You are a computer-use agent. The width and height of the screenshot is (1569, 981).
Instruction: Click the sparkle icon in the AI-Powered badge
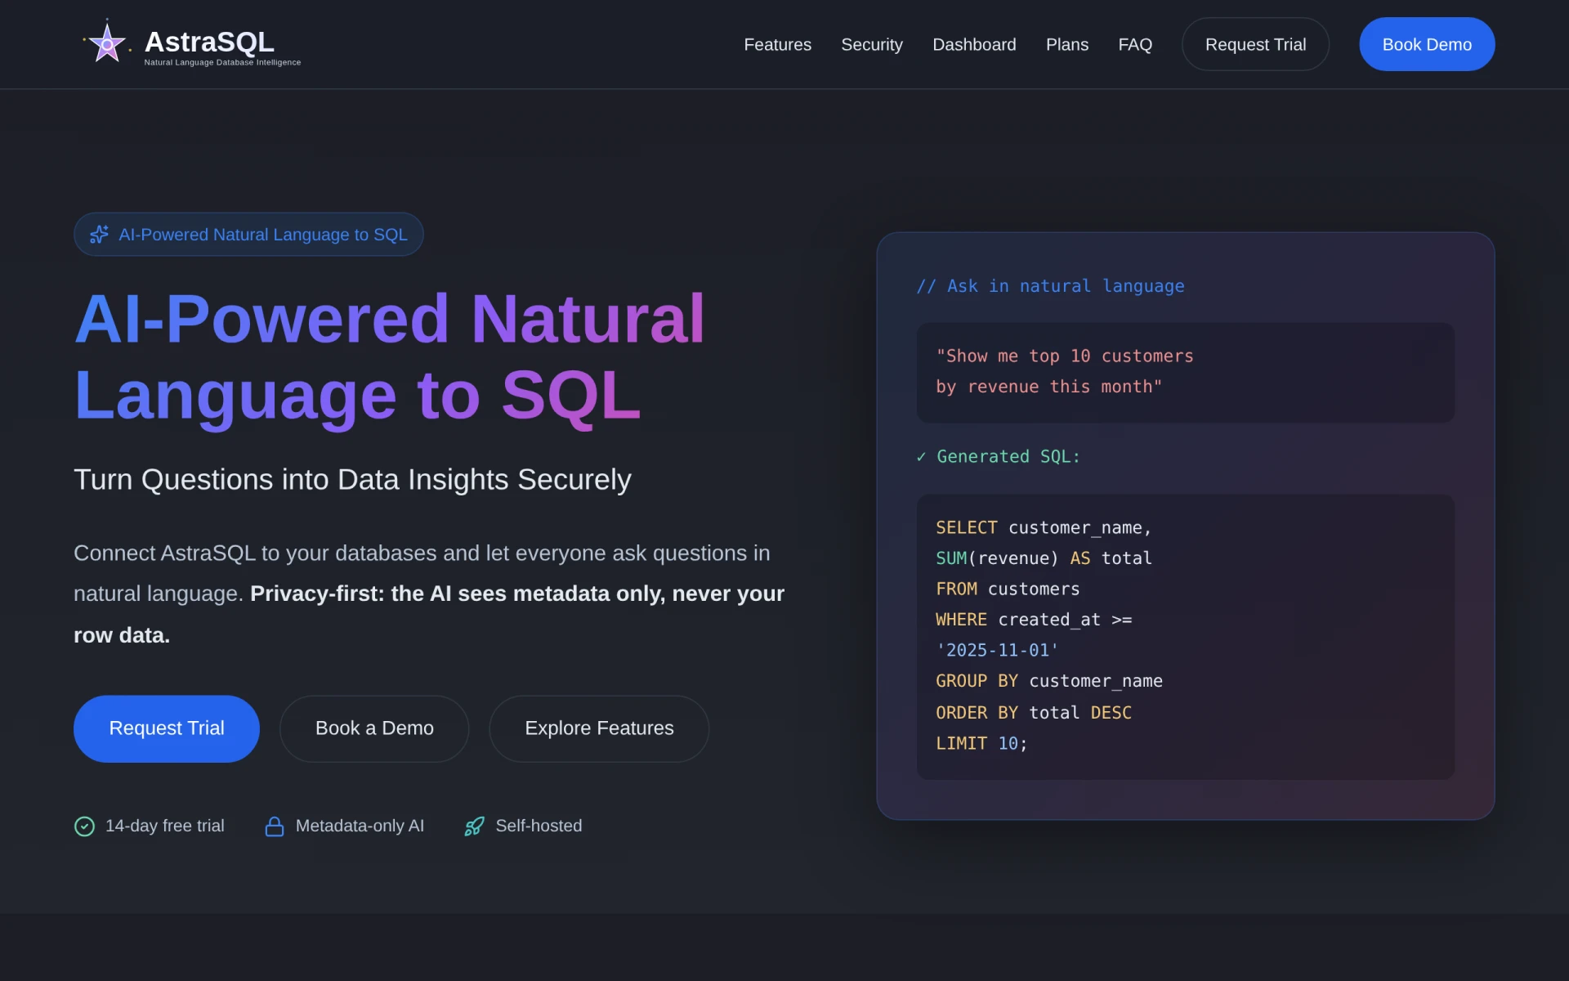click(99, 235)
